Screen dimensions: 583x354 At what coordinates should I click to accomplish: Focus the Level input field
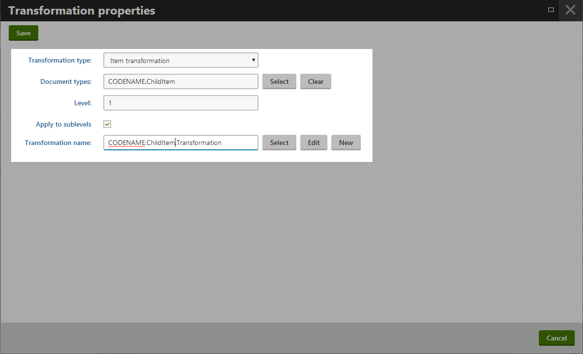pyautogui.click(x=181, y=103)
